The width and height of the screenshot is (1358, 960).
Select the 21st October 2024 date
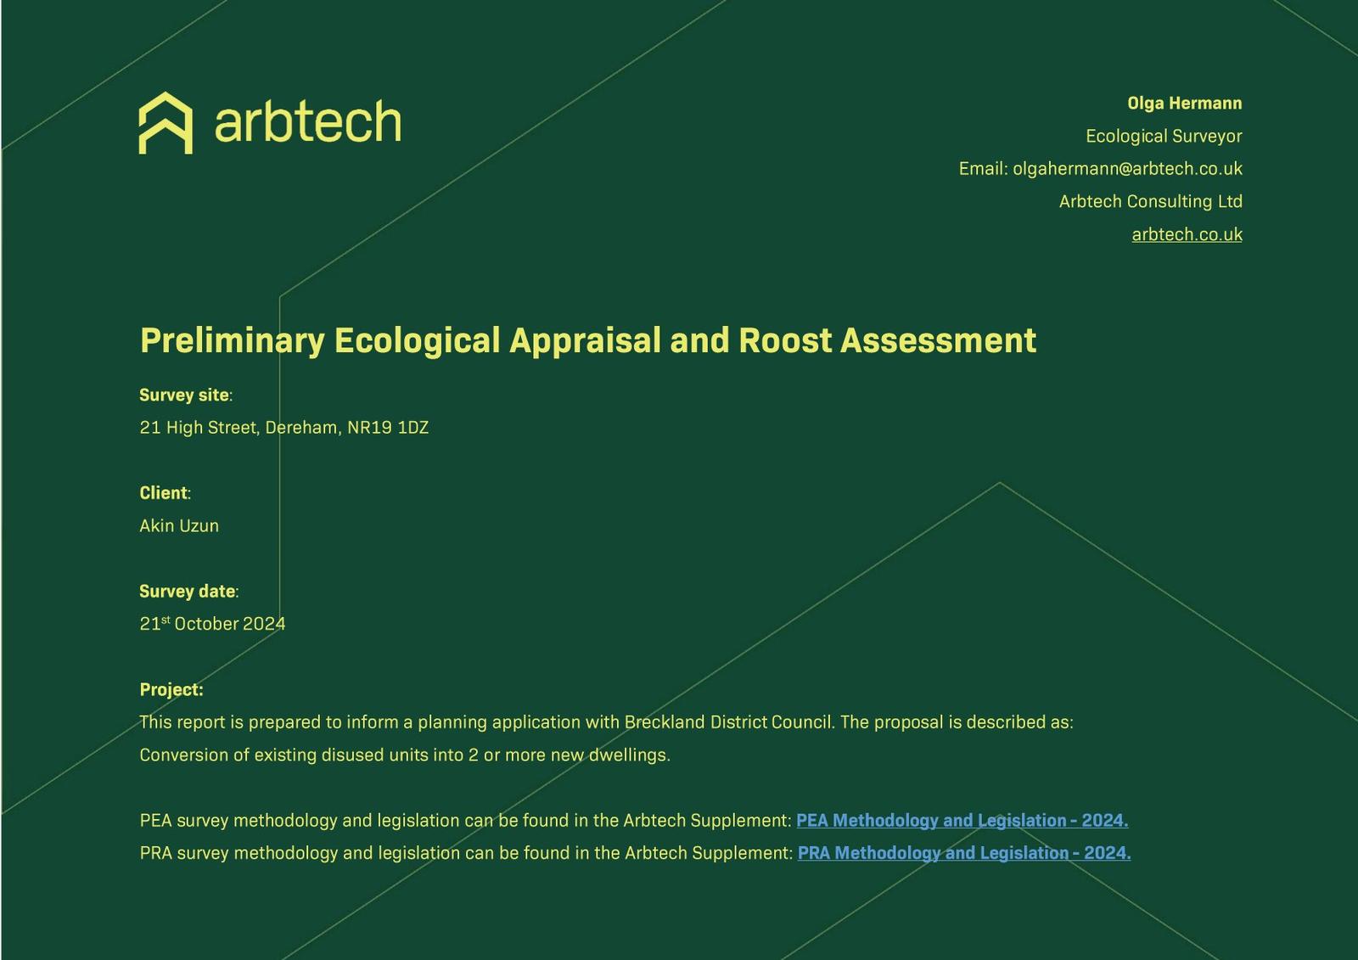(212, 624)
